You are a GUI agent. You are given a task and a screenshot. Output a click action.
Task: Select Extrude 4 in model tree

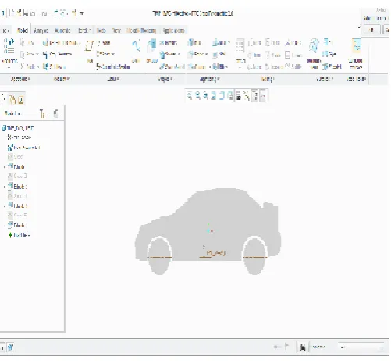tap(18, 225)
